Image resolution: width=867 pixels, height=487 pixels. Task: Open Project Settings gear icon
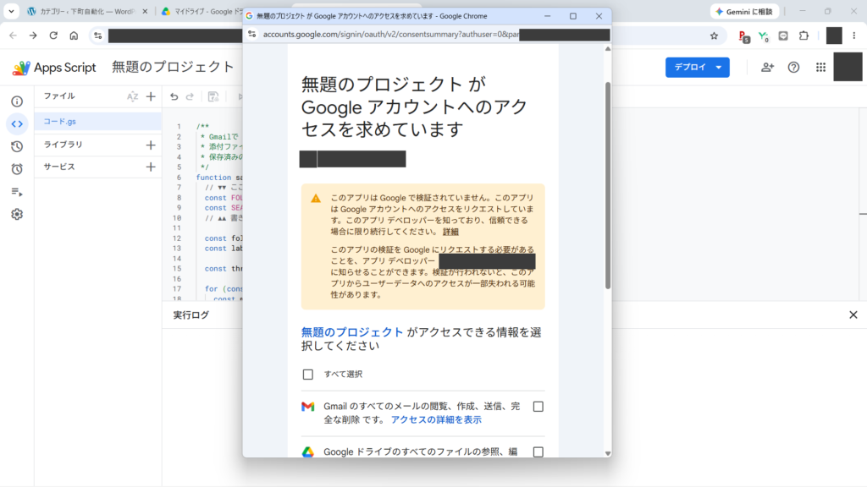click(17, 214)
